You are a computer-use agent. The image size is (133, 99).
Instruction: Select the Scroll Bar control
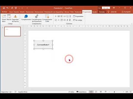[x=70, y=16]
